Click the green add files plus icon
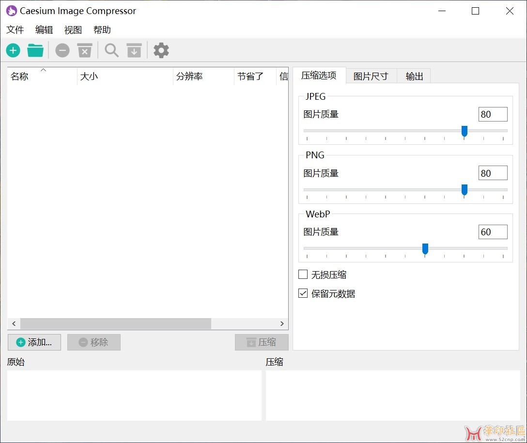This screenshot has width=527, height=443. (13, 50)
